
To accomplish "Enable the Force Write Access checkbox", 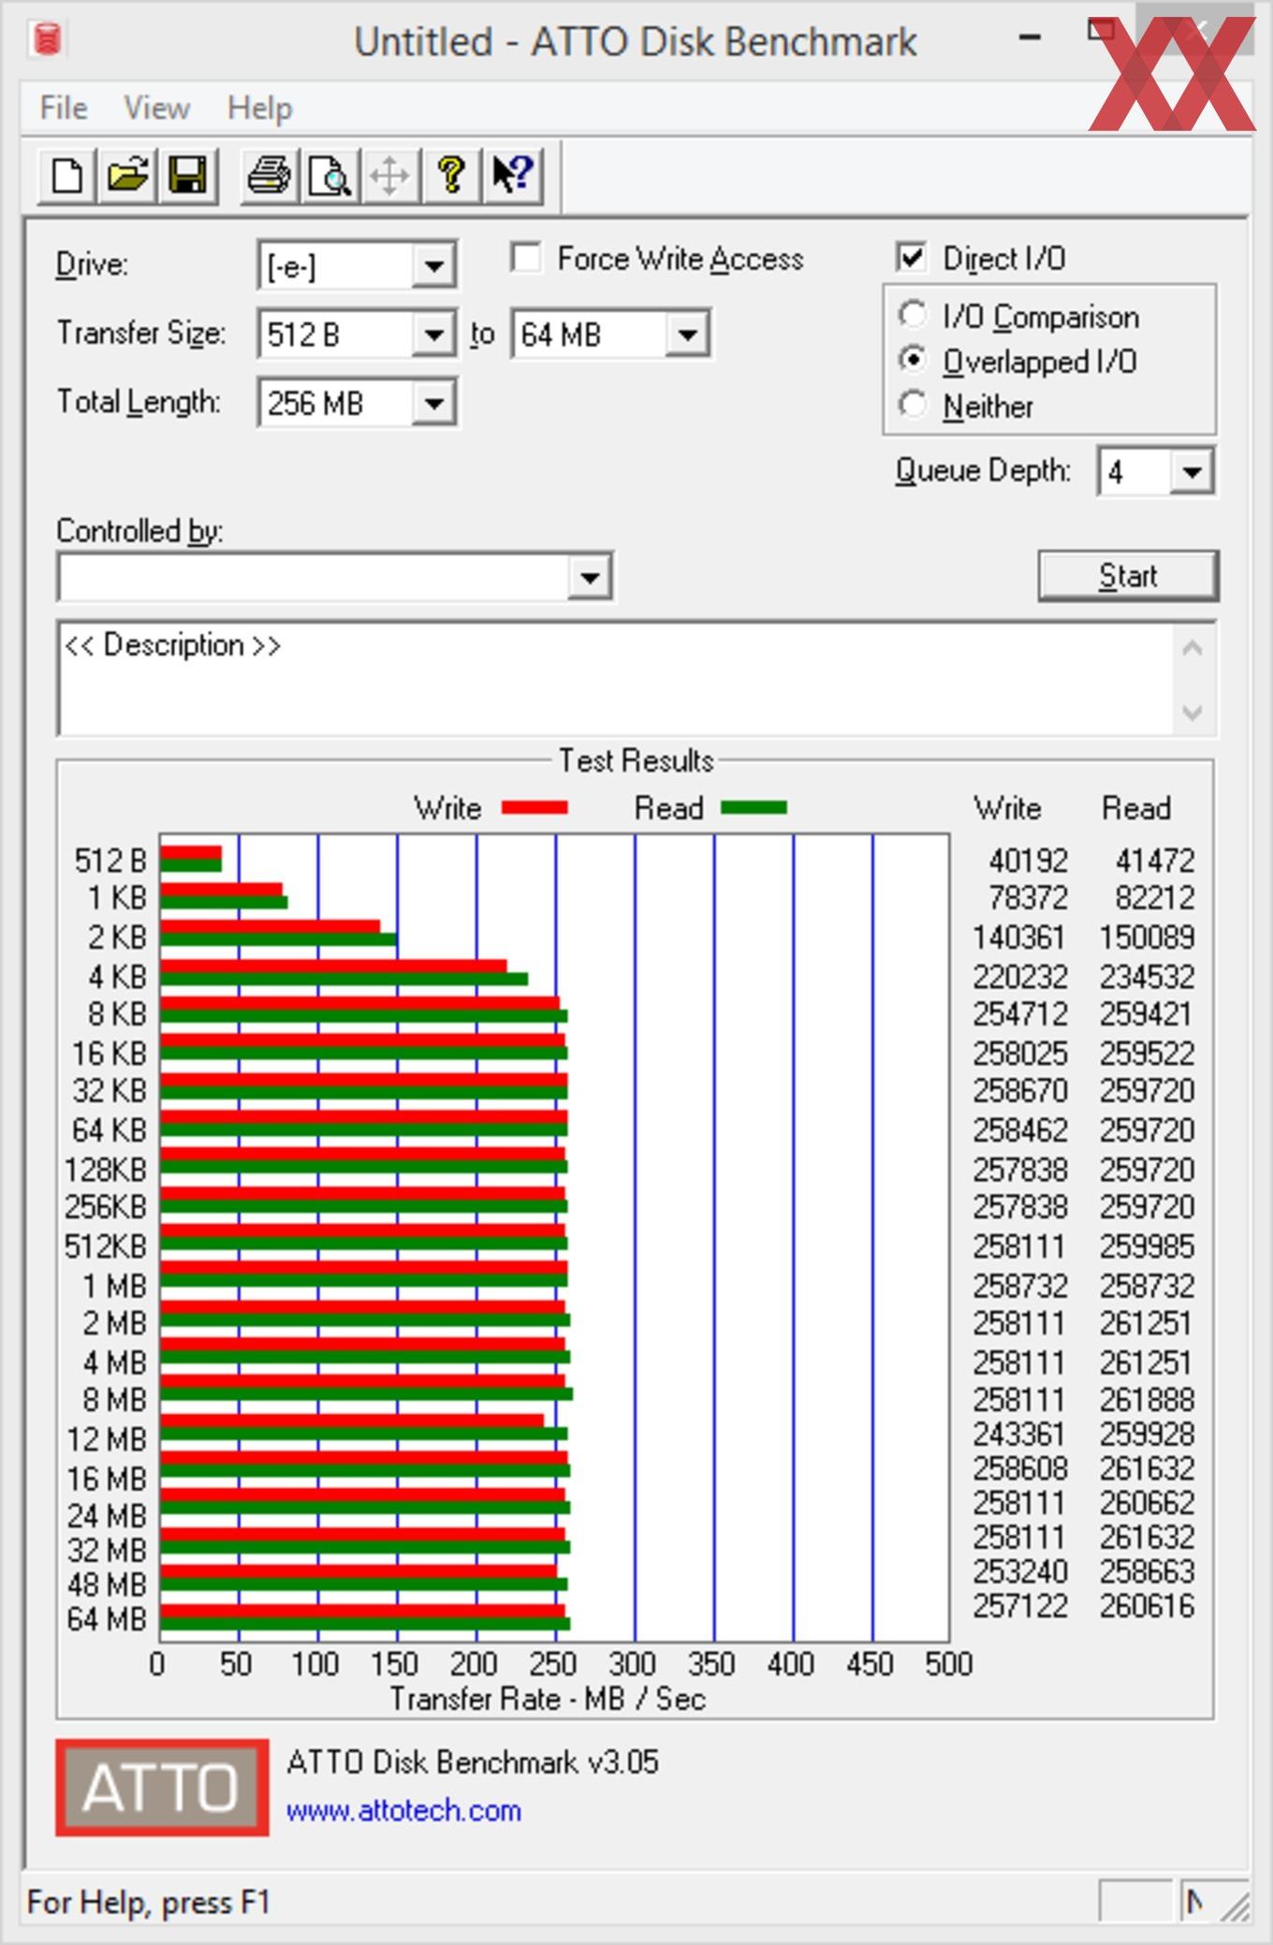I will 526,258.
